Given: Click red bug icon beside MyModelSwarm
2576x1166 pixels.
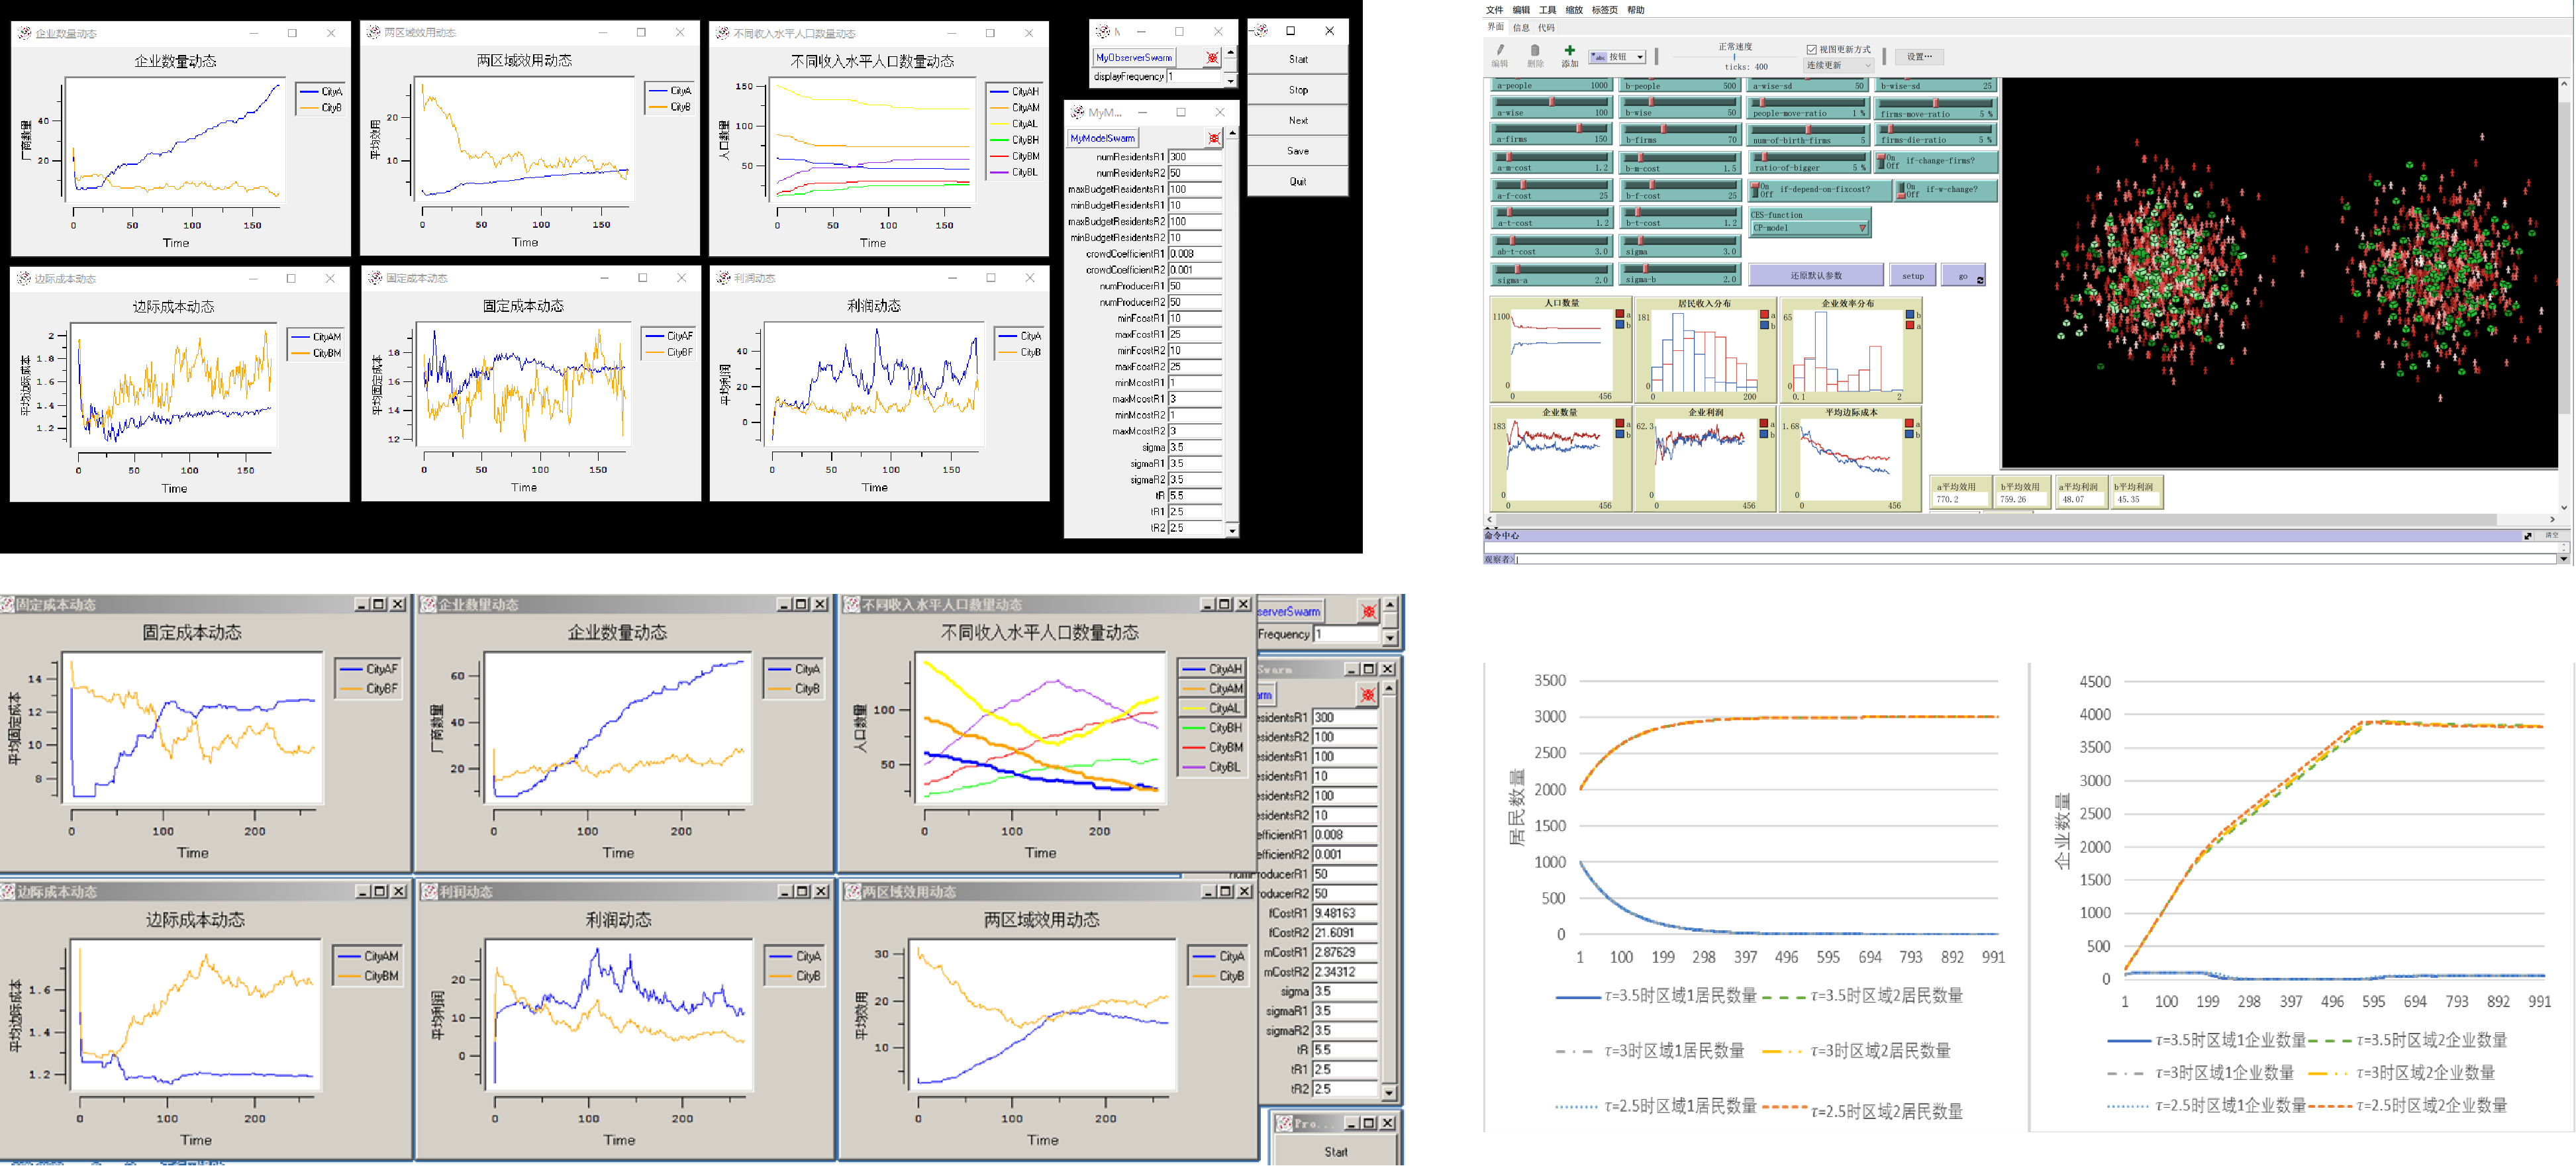Looking at the screenshot, I should click(1214, 139).
